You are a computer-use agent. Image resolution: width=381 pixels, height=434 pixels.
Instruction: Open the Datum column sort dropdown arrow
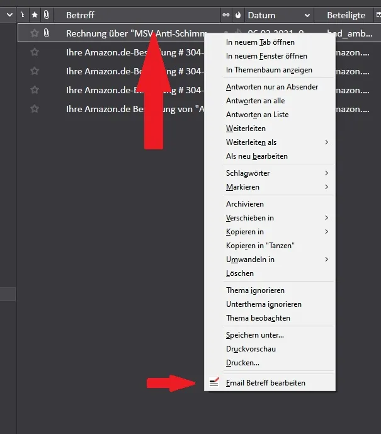pyautogui.click(x=307, y=15)
